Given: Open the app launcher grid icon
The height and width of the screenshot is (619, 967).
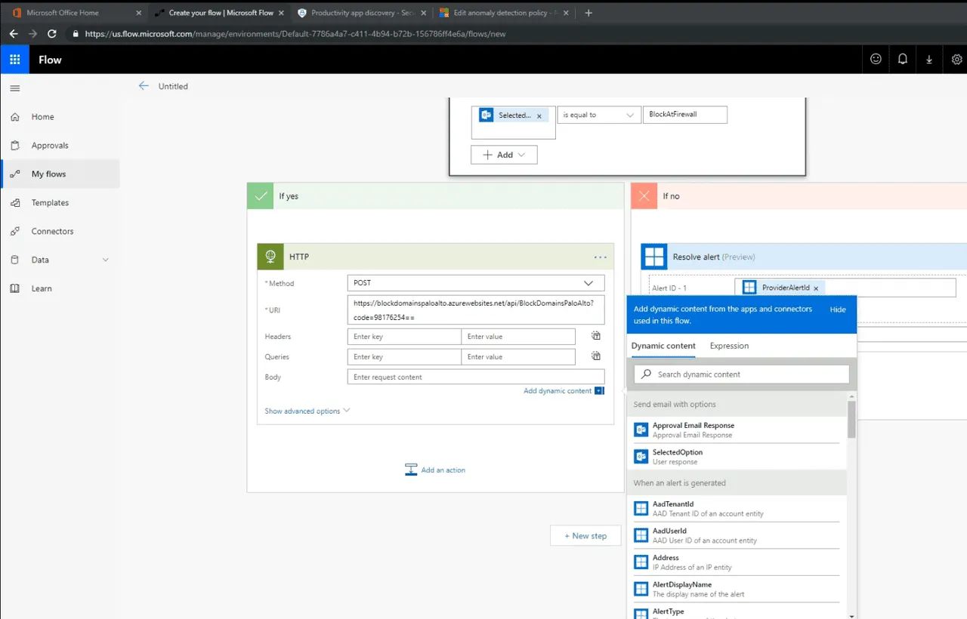Looking at the screenshot, I should (14, 60).
